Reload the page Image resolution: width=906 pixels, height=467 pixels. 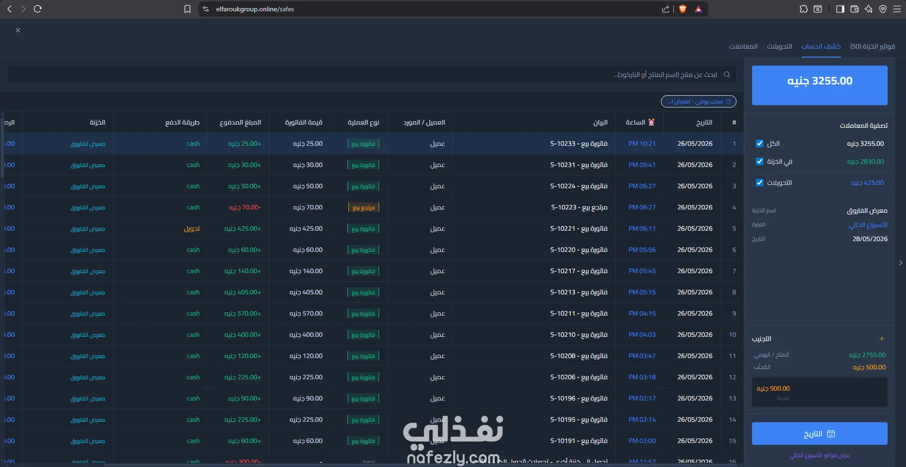pos(38,9)
